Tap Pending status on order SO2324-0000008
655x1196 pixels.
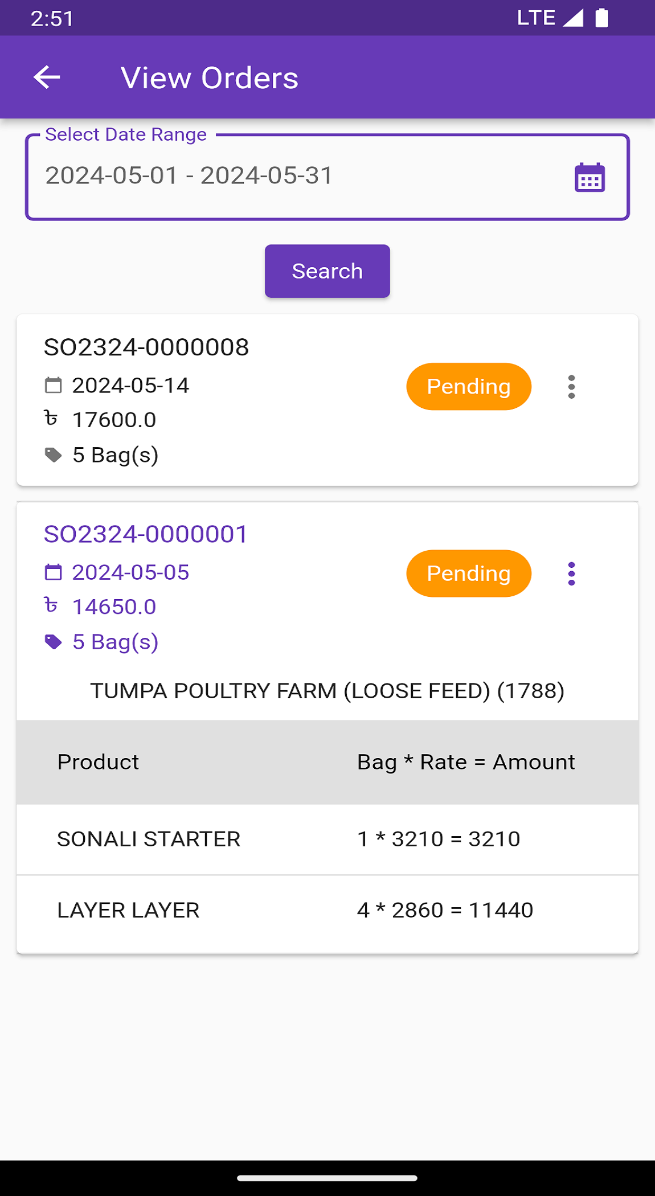coord(468,387)
